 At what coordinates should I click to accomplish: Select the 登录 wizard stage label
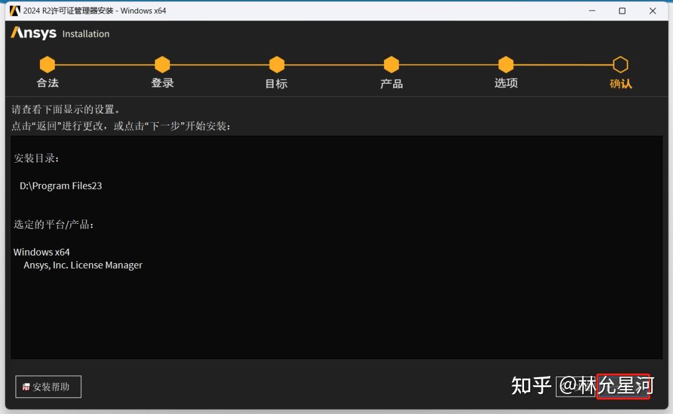point(162,82)
